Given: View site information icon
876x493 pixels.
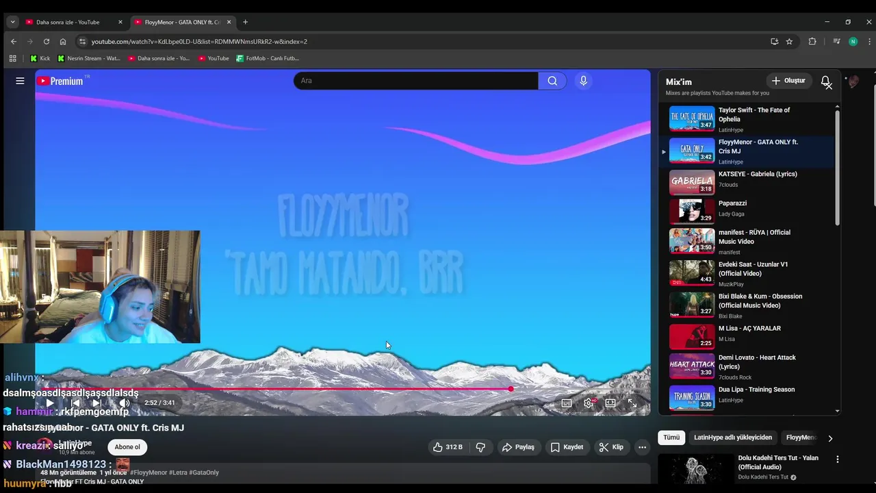Looking at the screenshot, I should click(83, 41).
